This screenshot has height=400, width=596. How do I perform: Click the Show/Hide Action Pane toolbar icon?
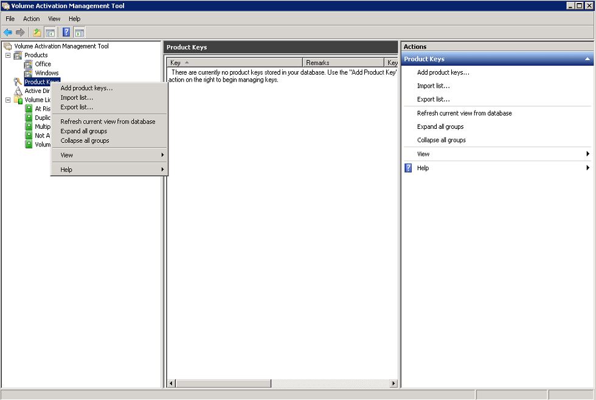79,32
